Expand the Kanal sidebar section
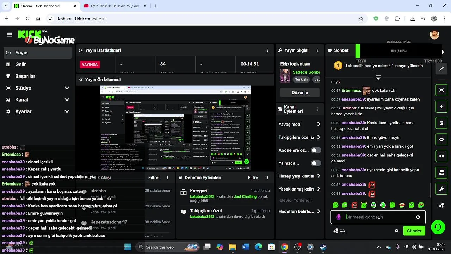This screenshot has width=451, height=254. coord(38,100)
